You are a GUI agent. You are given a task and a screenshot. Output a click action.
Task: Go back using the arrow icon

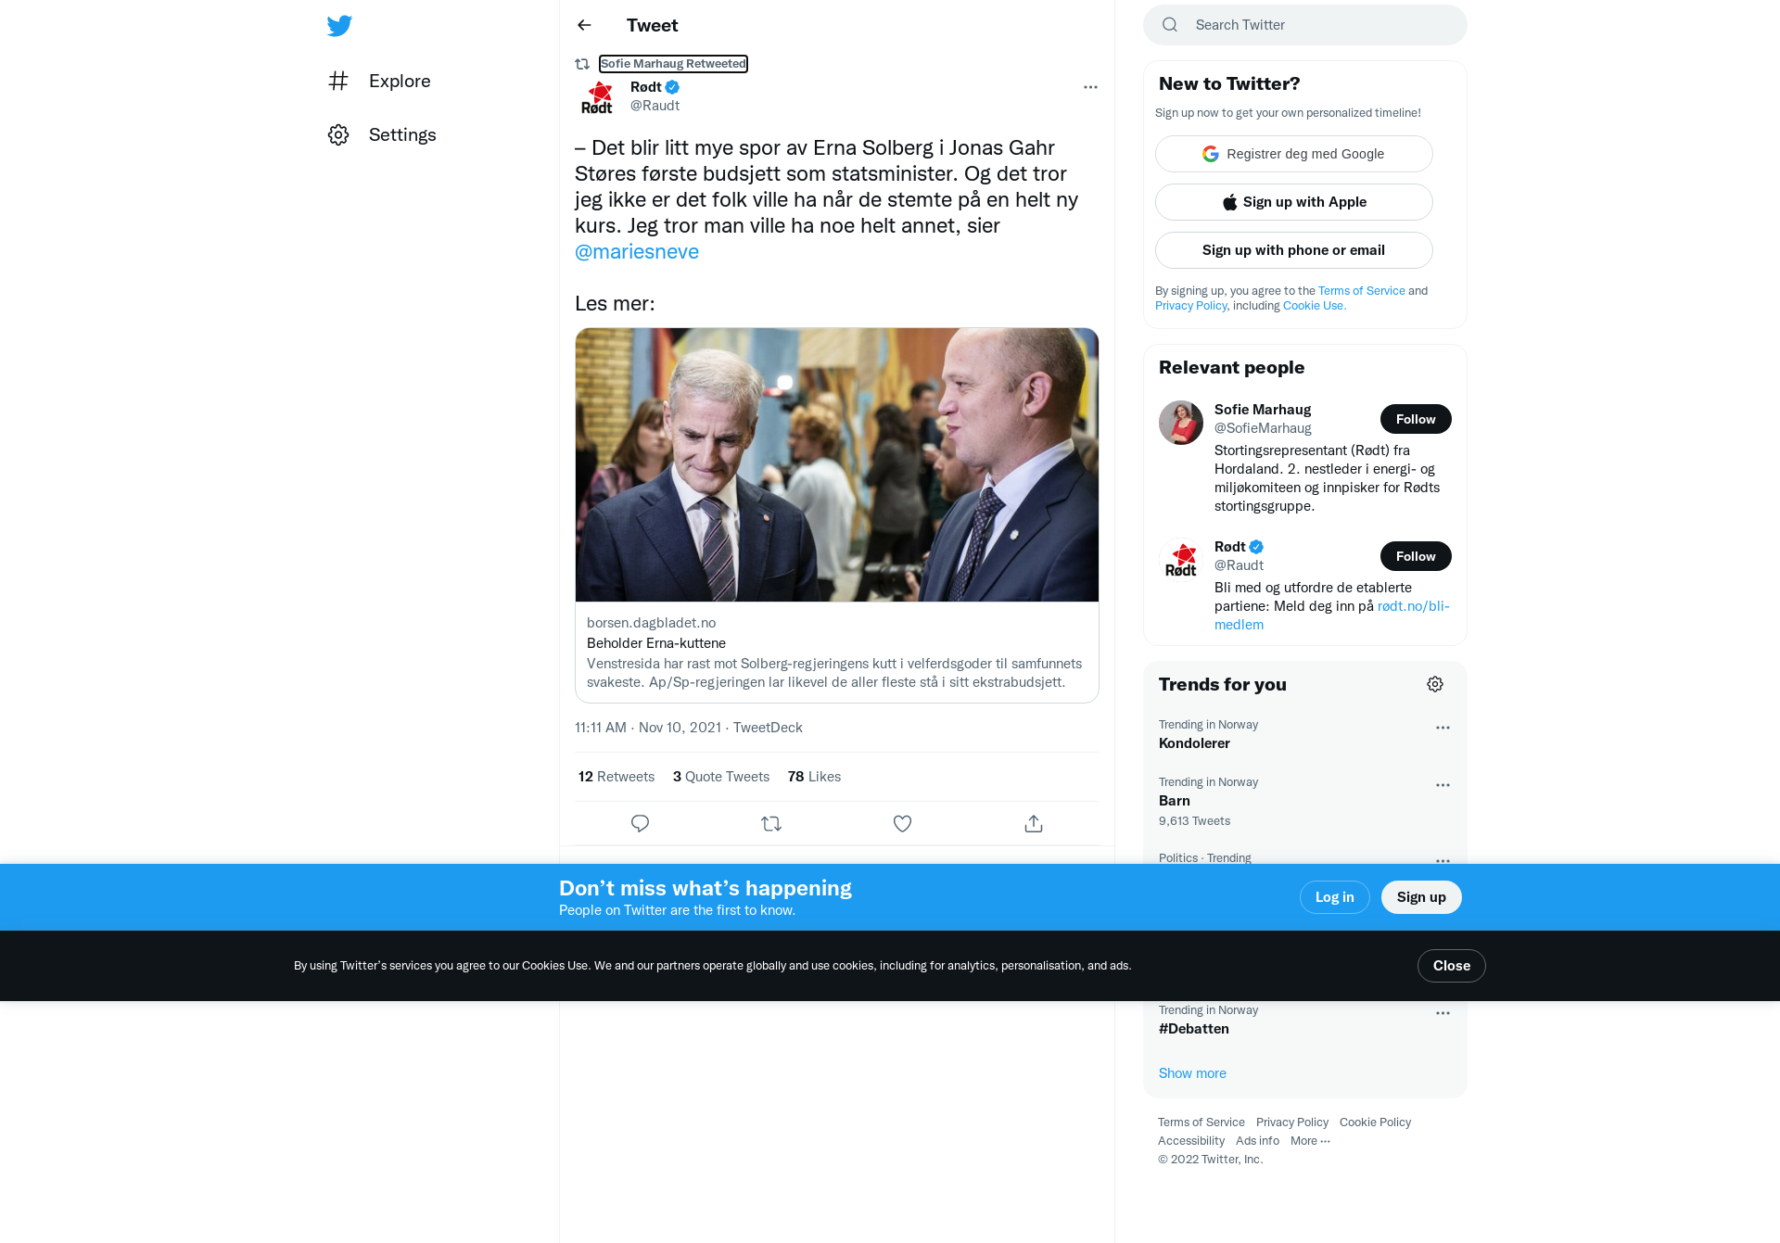click(584, 25)
